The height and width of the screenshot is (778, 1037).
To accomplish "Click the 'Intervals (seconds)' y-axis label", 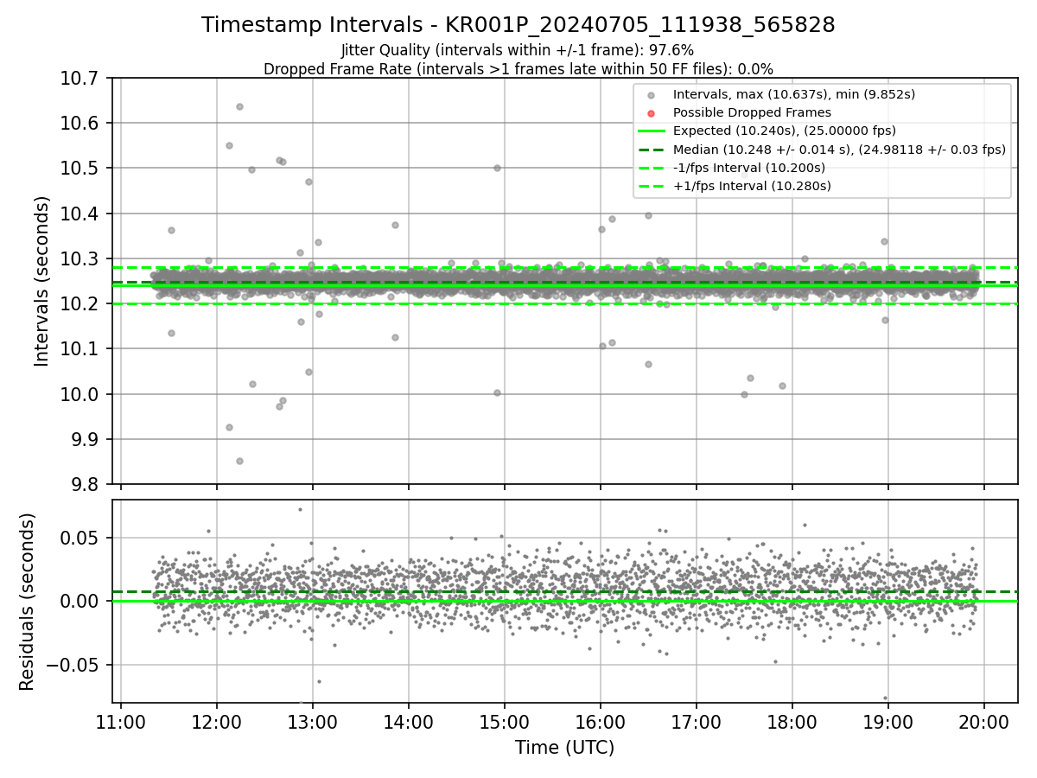I will (x=42, y=281).
